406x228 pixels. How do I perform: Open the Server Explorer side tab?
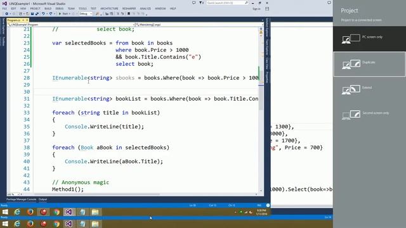tap(3, 26)
